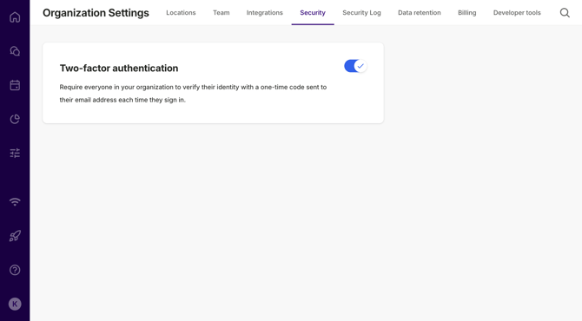
Task: Open the Integrations tab
Action: click(x=265, y=13)
